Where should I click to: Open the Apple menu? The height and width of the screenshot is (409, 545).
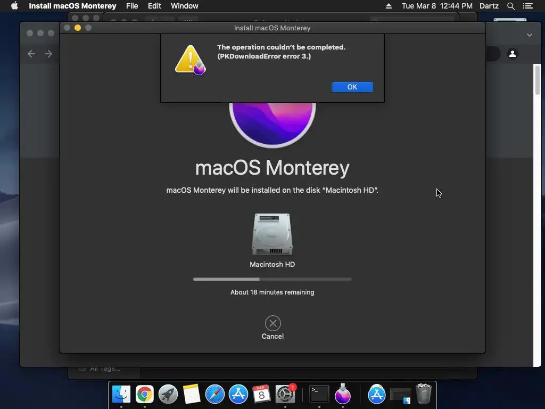coord(14,6)
